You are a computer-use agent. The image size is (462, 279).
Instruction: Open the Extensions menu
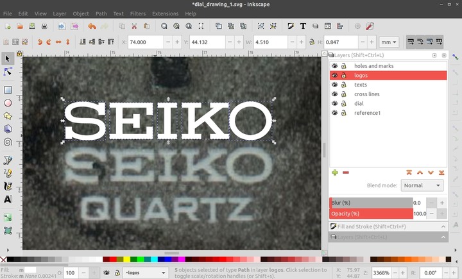click(166, 13)
